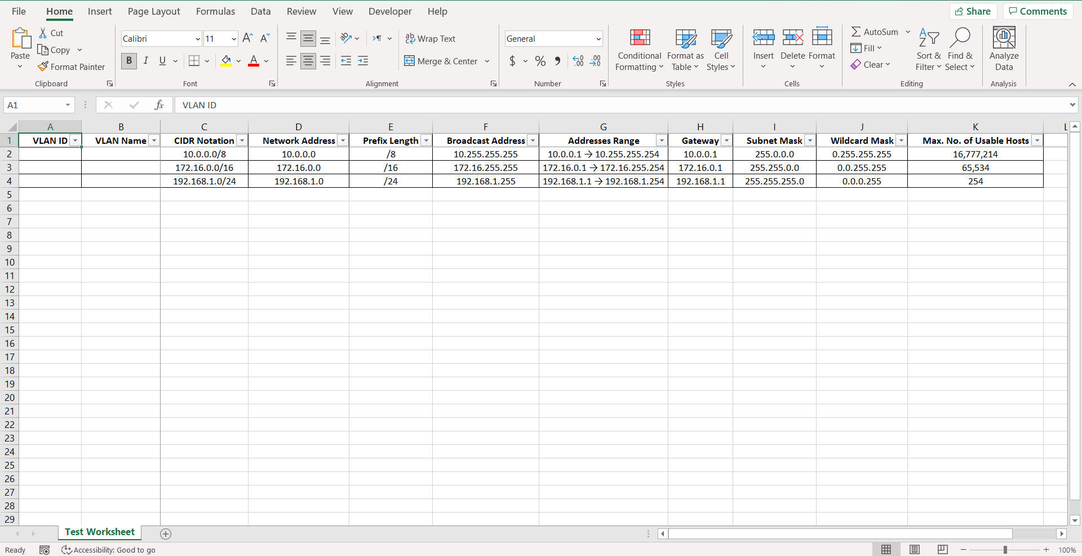The image size is (1082, 556).
Task: Open Analyze Data pane
Action: click(1004, 50)
